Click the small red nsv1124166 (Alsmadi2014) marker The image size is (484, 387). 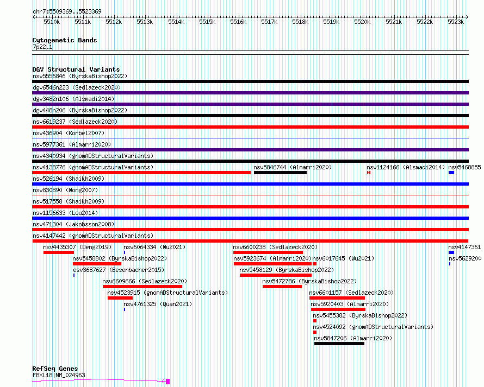(x=369, y=173)
